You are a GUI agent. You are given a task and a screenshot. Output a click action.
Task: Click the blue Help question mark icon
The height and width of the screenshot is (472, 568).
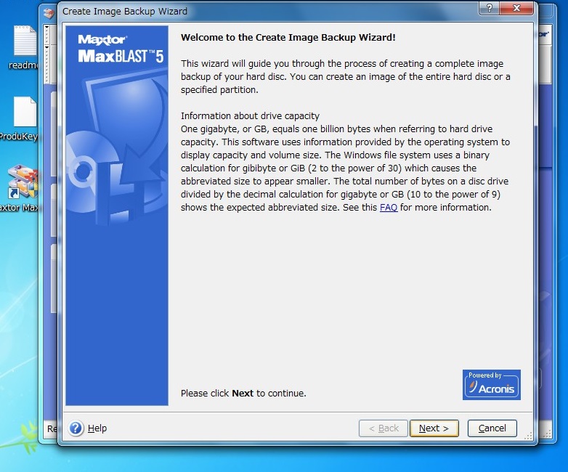[x=76, y=428]
